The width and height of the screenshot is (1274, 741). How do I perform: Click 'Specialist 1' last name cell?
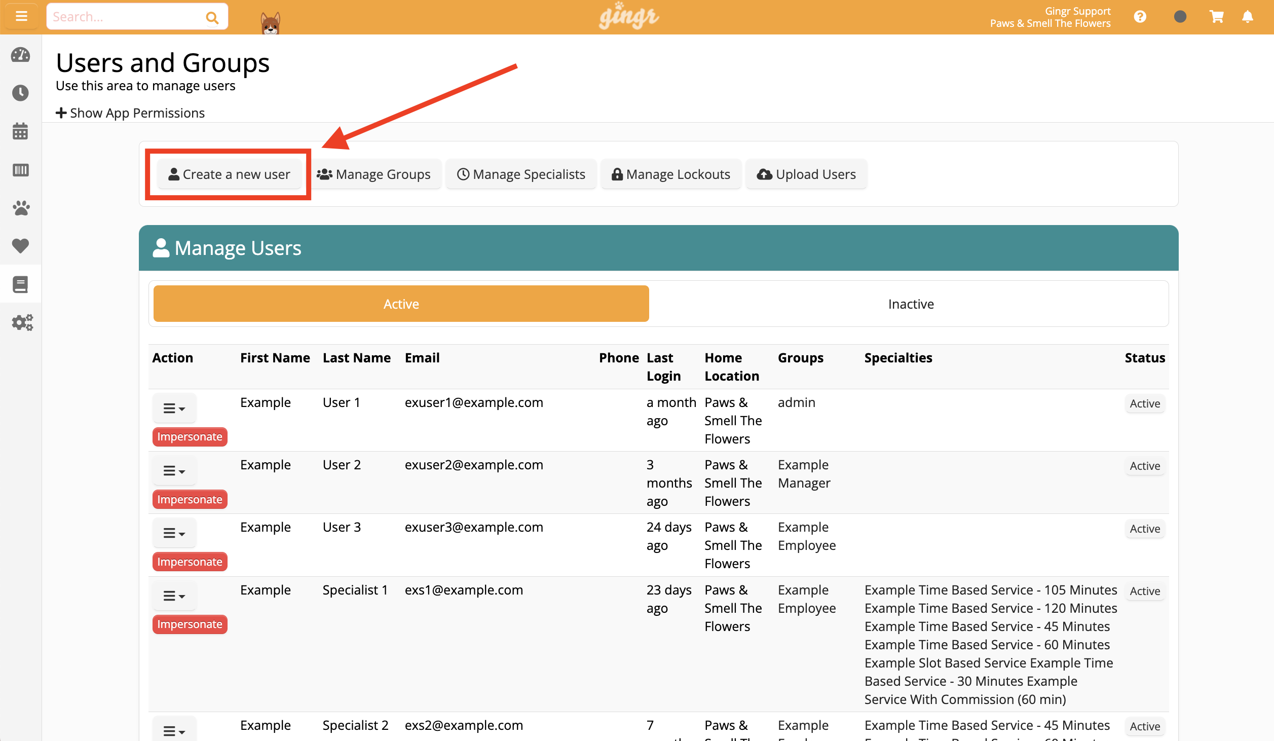(x=355, y=590)
